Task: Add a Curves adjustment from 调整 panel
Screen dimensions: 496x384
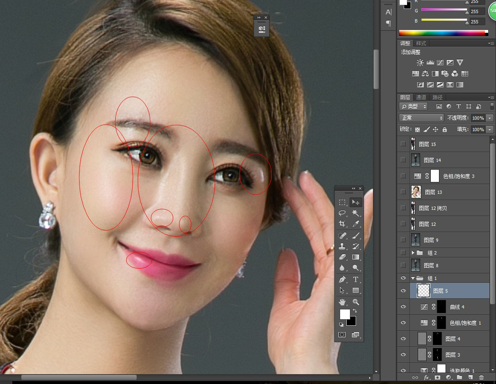Action: click(x=440, y=63)
